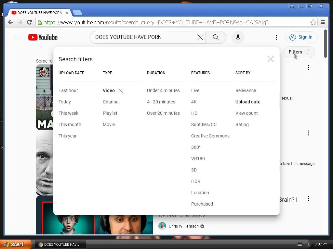Expand hidden system tray icons
This screenshot has width=333, height=249.
(309, 244)
